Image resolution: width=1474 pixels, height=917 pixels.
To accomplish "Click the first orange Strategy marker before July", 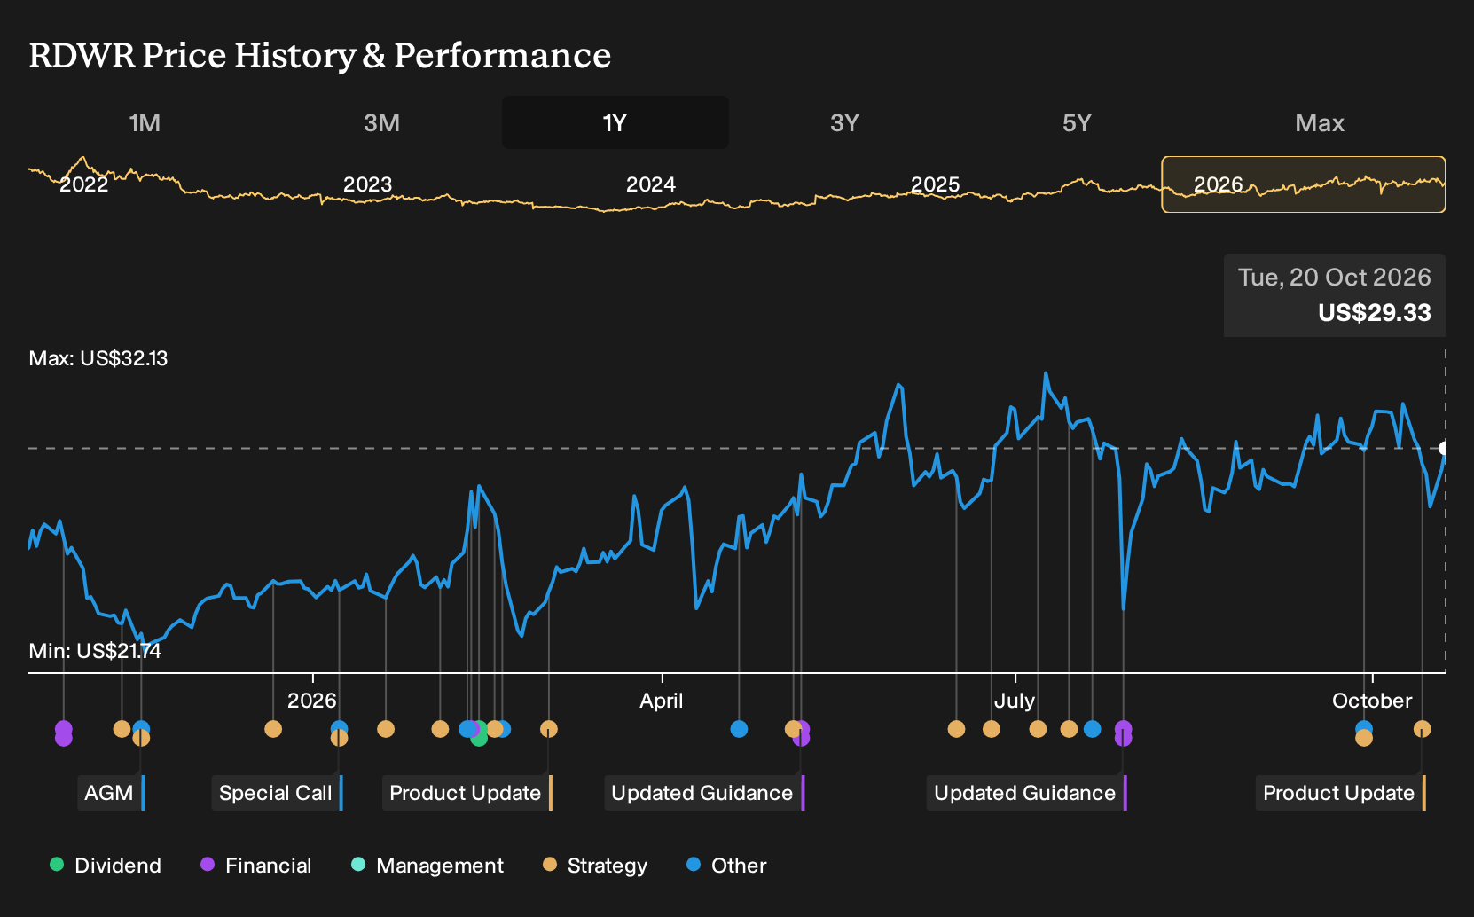I will tap(956, 729).
